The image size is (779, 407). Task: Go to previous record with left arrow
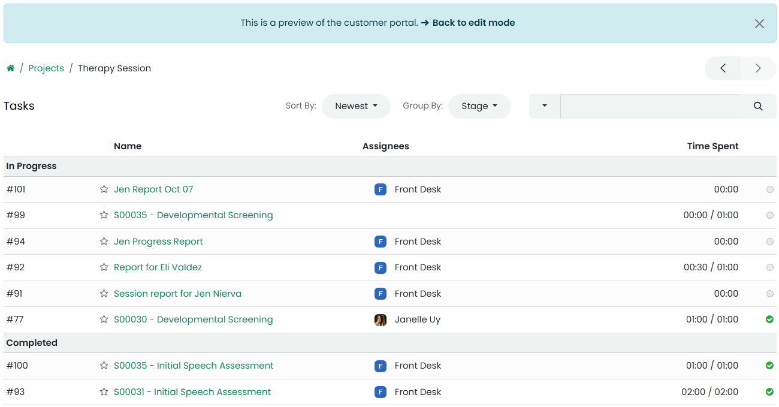(x=723, y=68)
